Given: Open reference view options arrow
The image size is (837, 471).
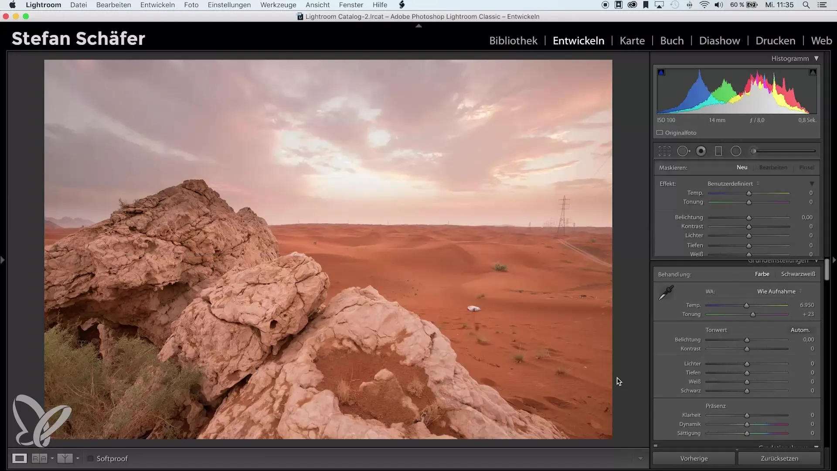Looking at the screenshot, I should pos(78,458).
